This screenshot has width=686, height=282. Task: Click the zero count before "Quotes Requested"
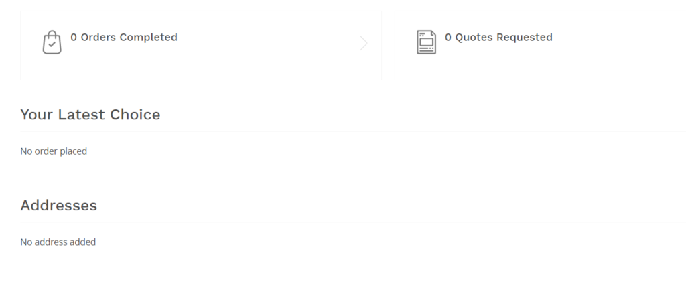pyautogui.click(x=448, y=38)
